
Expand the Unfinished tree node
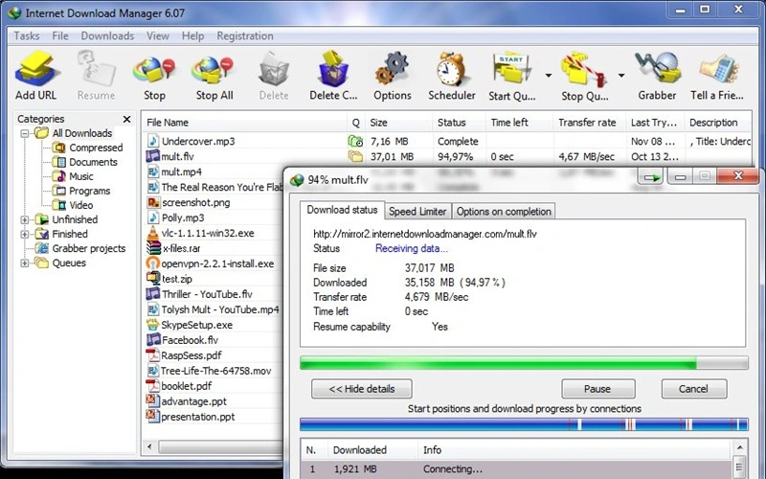(x=24, y=220)
